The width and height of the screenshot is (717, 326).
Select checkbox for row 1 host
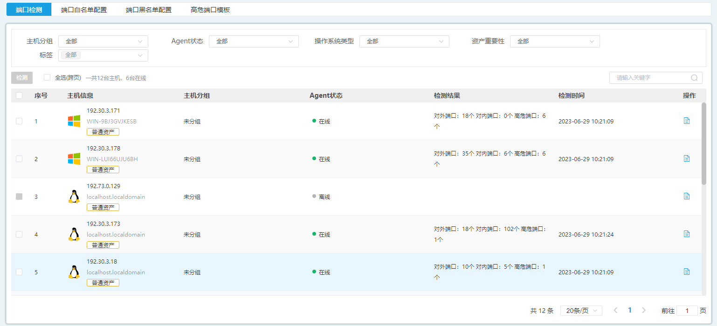click(19, 121)
